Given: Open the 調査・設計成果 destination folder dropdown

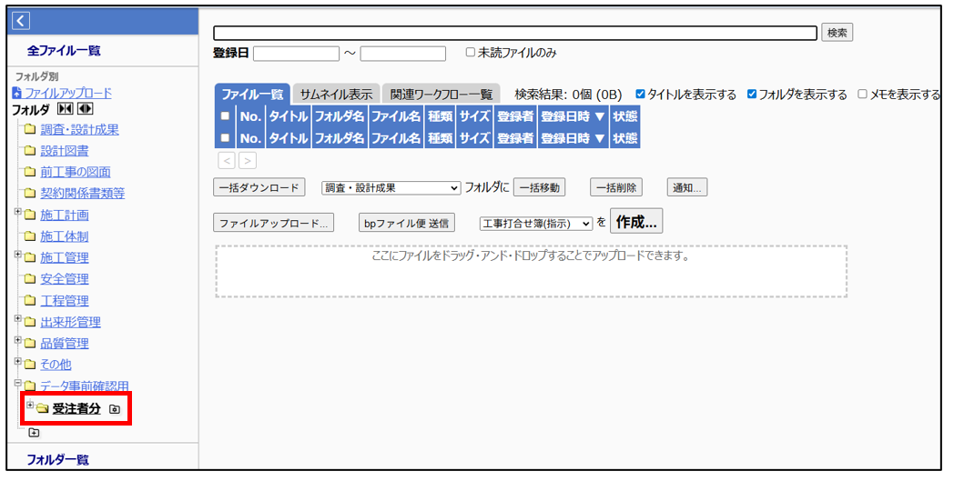Looking at the screenshot, I should point(391,188).
